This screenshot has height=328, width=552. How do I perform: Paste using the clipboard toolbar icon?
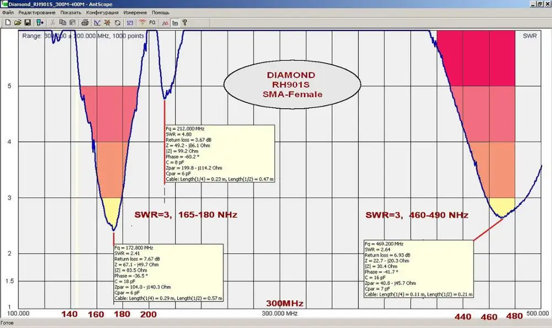(x=72, y=23)
